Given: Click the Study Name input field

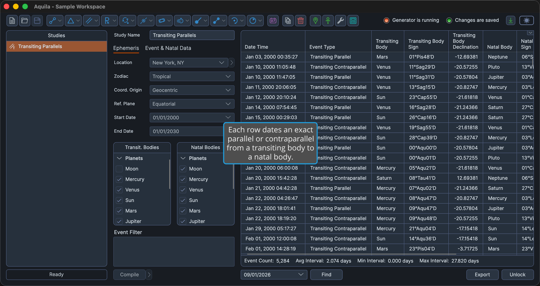Looking at the screenshot, I should point(192,35).
